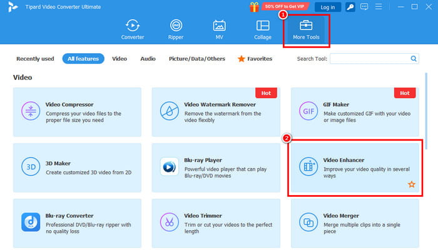Click inside the Search Tool field
The height and width of the screenshot is (250, 438).
(x=369, y=59)
